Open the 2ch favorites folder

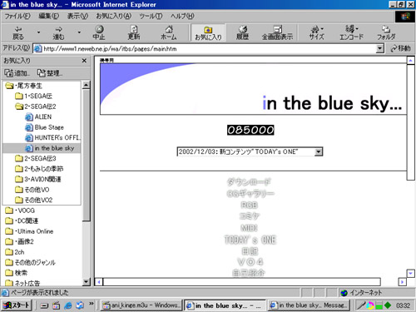coord(15,252)
